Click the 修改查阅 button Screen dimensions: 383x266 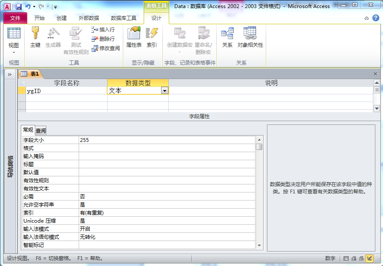[105, 48]
